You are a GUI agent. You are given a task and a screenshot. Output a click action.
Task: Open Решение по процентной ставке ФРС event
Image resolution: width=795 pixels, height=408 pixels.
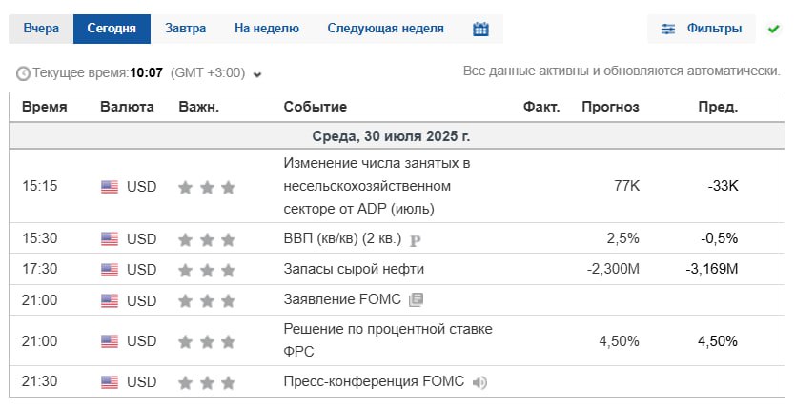point(388,340)
